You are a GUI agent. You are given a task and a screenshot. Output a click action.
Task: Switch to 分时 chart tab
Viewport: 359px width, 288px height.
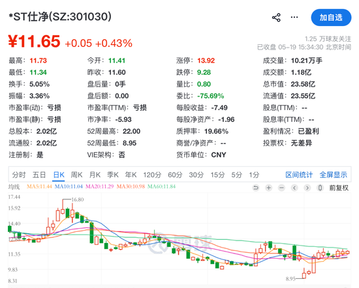coord(19,175)
